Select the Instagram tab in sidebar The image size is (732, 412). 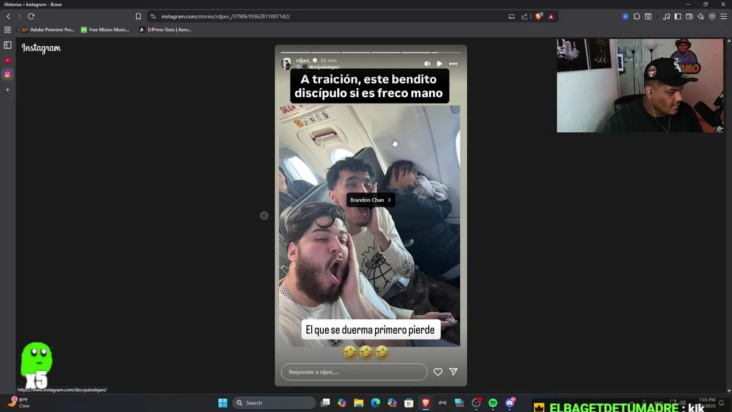(7, 74)
